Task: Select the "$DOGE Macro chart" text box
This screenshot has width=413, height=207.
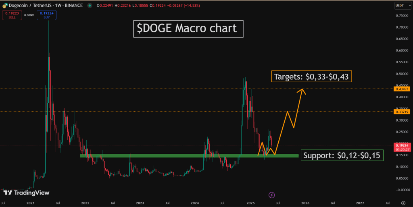Action: pos(188,29)
